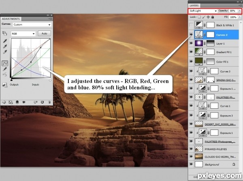
Task: Enable lock transparent pixels icon
Action: coord(199,17)
